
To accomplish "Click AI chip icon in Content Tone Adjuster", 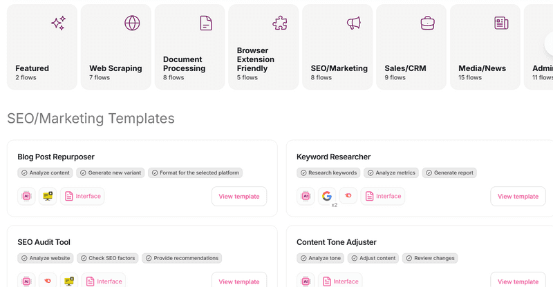I will point(306,281).
